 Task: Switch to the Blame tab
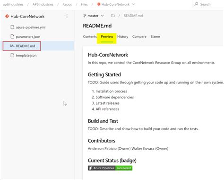155,36
